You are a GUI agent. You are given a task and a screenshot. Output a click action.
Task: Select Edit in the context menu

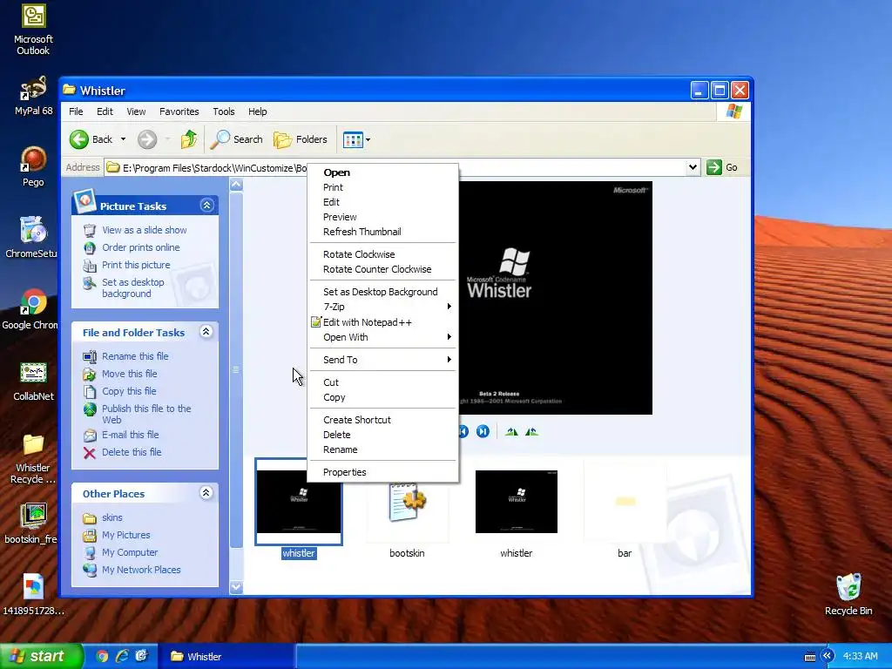383,202
